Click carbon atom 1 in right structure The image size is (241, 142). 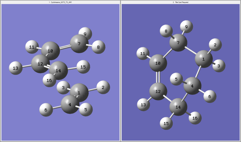pyautogui.click(x=203, y=59)
